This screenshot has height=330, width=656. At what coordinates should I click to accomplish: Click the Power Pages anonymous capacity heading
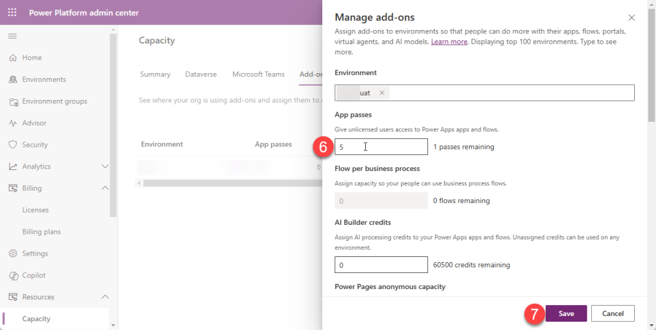coord(390,286)
